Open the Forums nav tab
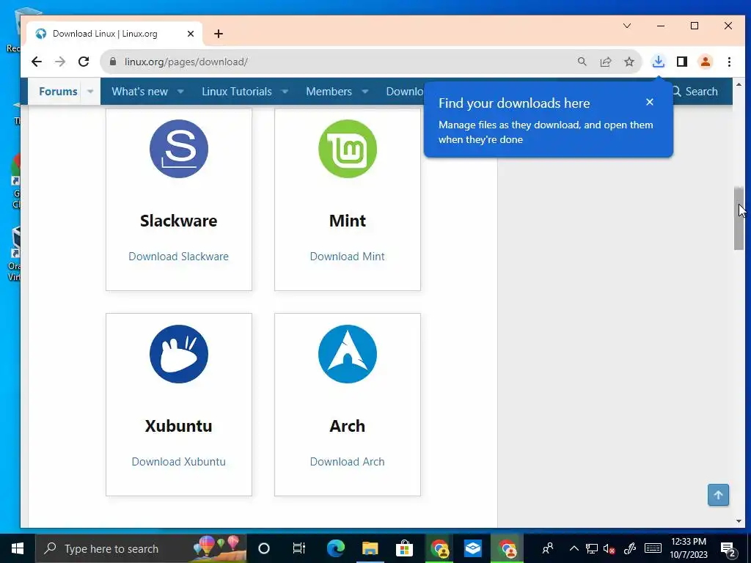Image resolution: width=751 pixels, height=563 pixels. pos(58,92)
